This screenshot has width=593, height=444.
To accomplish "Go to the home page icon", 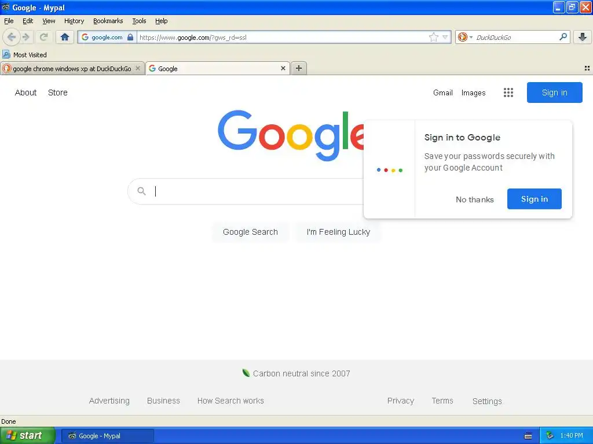I will coord(65,37).
